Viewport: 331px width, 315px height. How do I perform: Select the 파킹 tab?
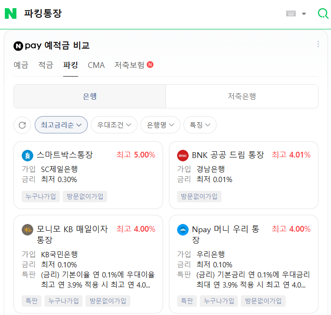coord(70,65)
